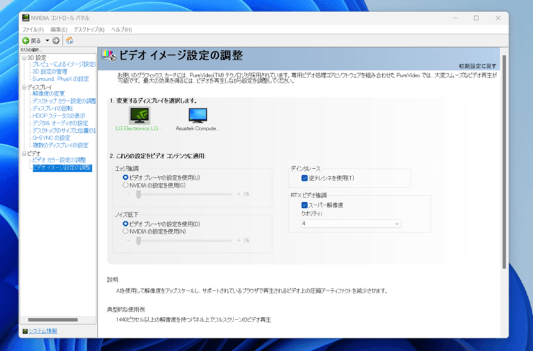The height and width of the screenshot is (351, 533).
Task: Open the クオリティ dropdown
Action: coord(351,223)
